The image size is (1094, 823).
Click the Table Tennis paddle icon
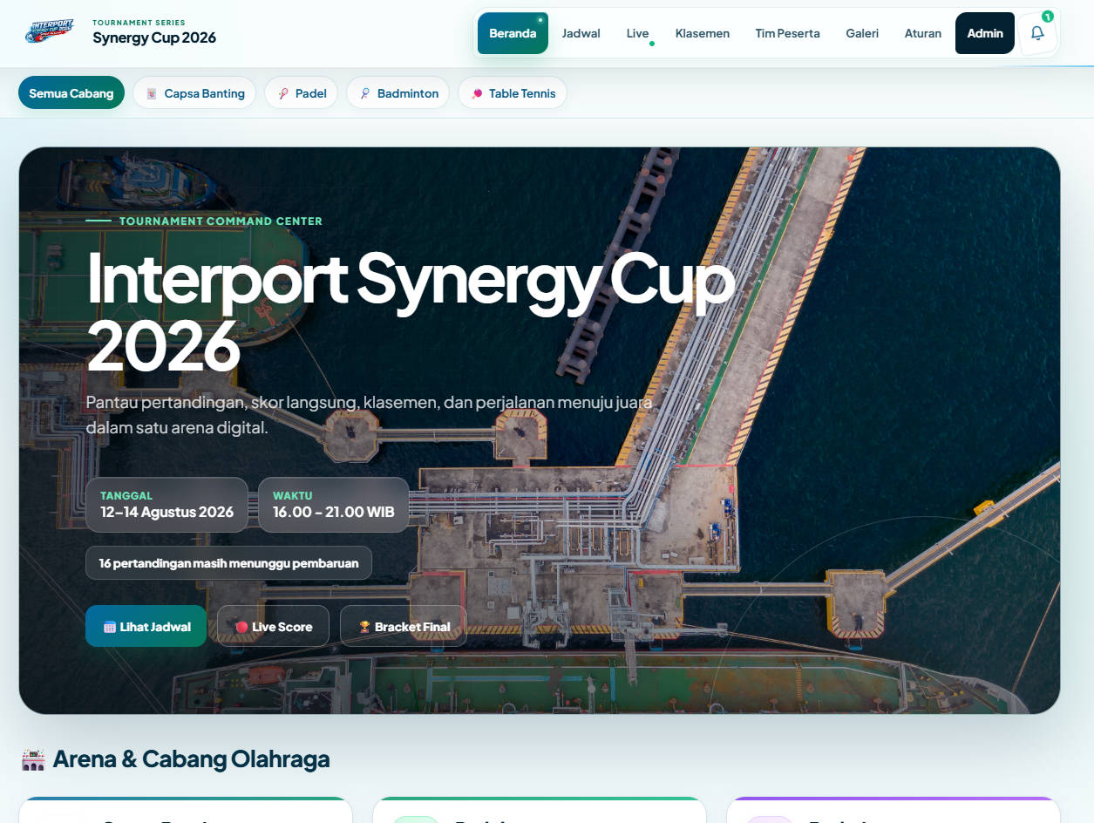click(477, 93)
